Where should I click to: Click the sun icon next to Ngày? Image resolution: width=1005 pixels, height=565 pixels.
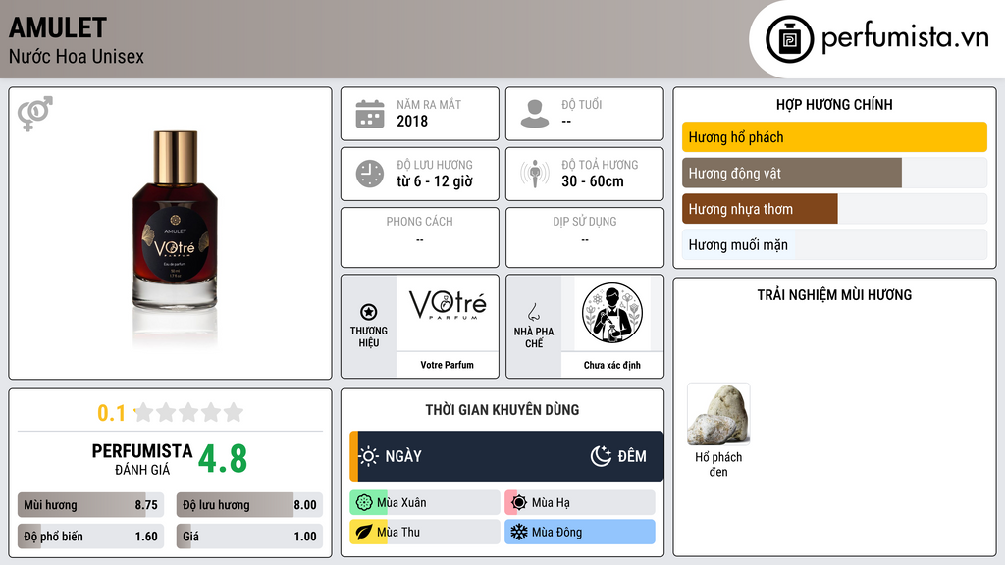(369, 456)
